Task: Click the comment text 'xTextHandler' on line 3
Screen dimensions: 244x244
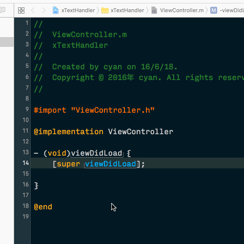Action: click(80, 45)
